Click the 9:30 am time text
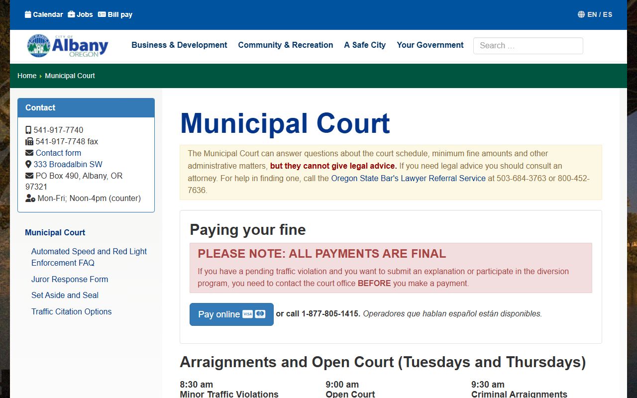The width and height of the screenshot is (637, 398). pos(488,385)
